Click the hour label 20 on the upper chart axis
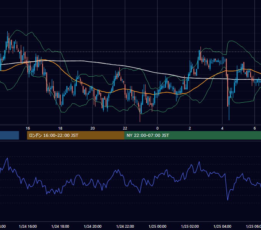This screenshot has height=230, width=261. [93, 128]
